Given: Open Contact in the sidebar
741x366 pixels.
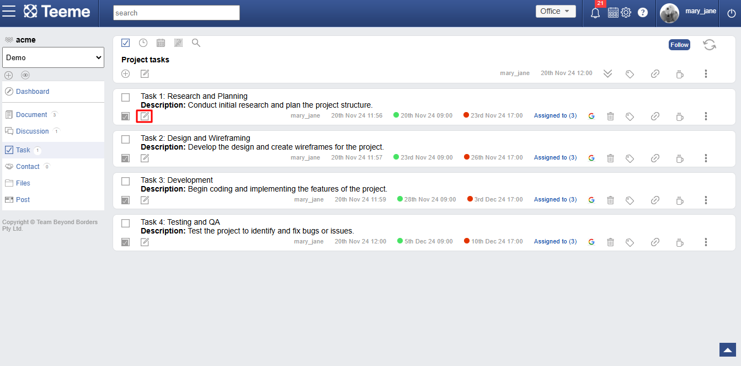Looking at the screenshot, I should click(28, 167).
